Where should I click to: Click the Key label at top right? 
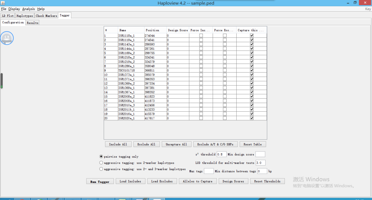368,9
